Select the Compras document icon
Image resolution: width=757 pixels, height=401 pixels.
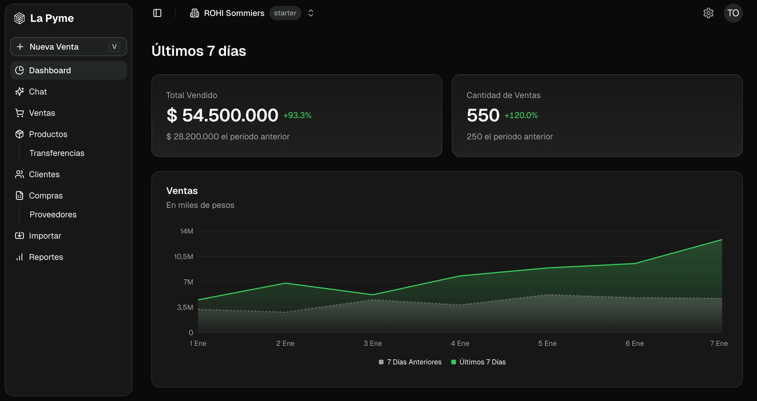pyautogui.click(x=20, y=195)
